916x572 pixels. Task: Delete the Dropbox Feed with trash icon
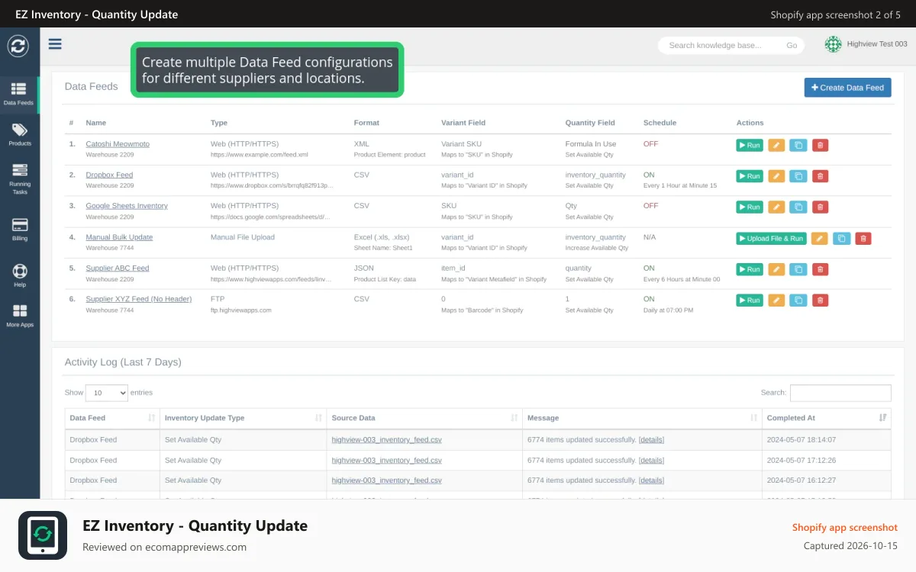coord(820,176)
